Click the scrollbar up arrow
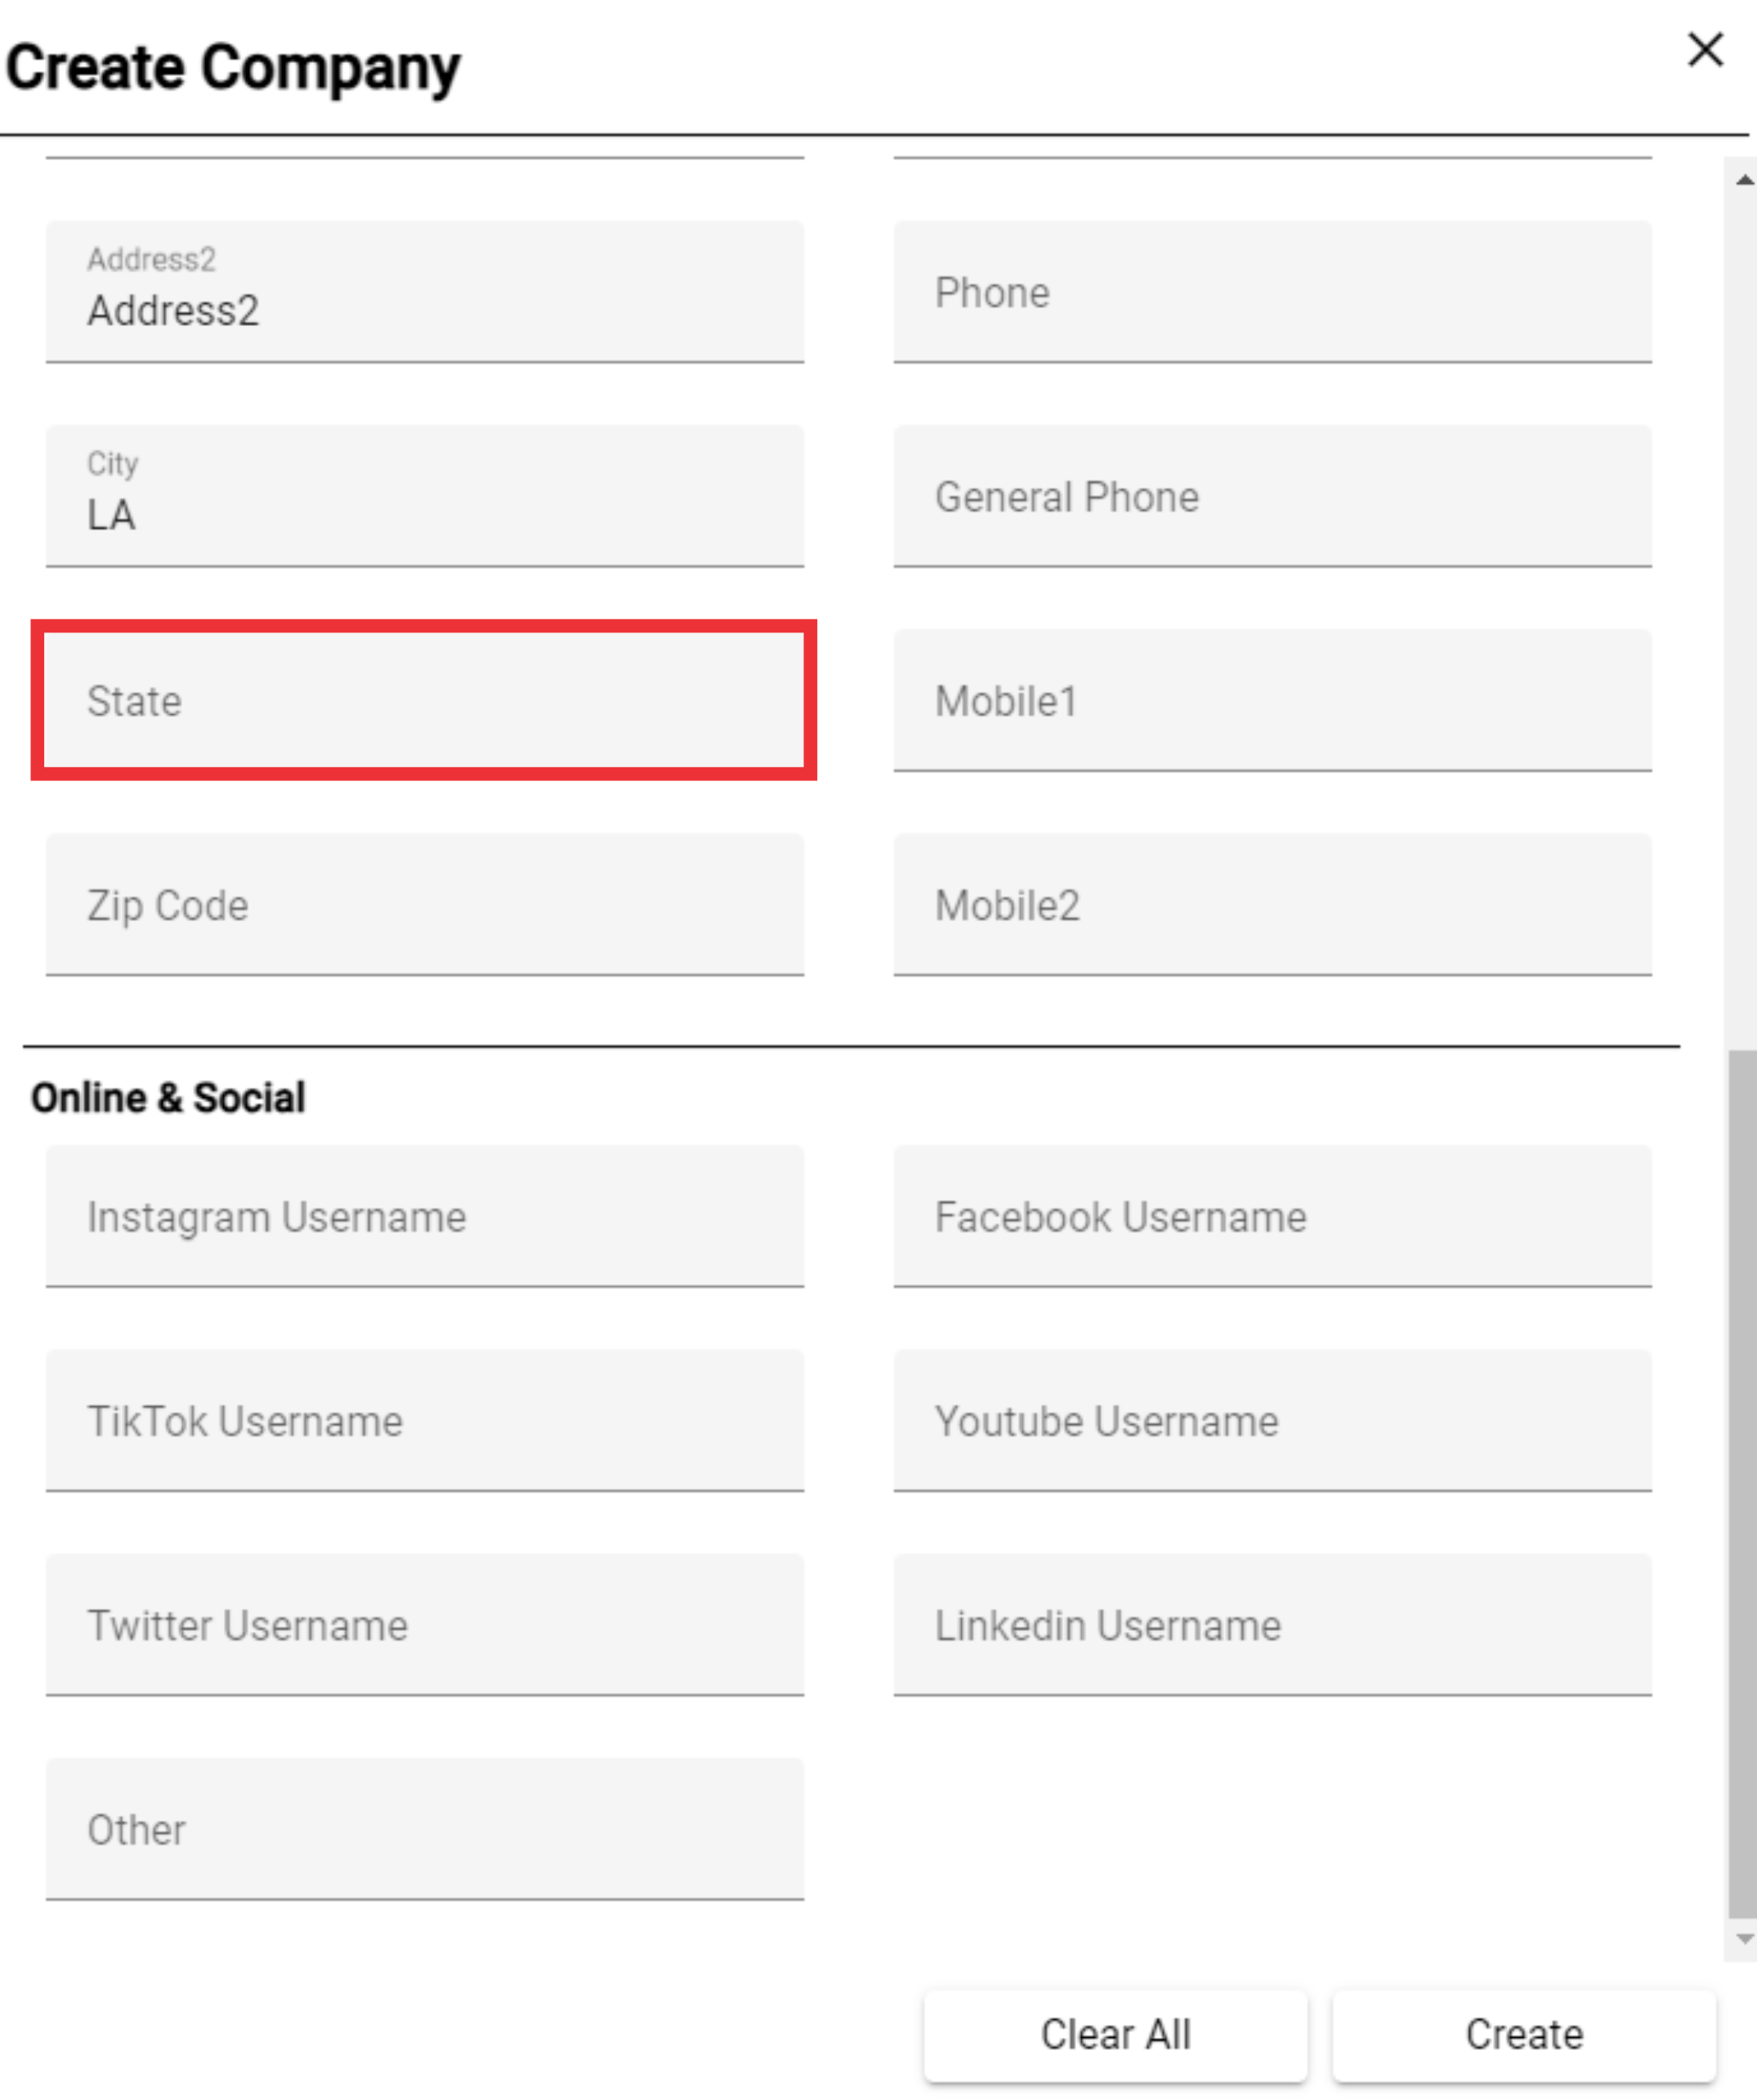 (x=1744, y=180)
